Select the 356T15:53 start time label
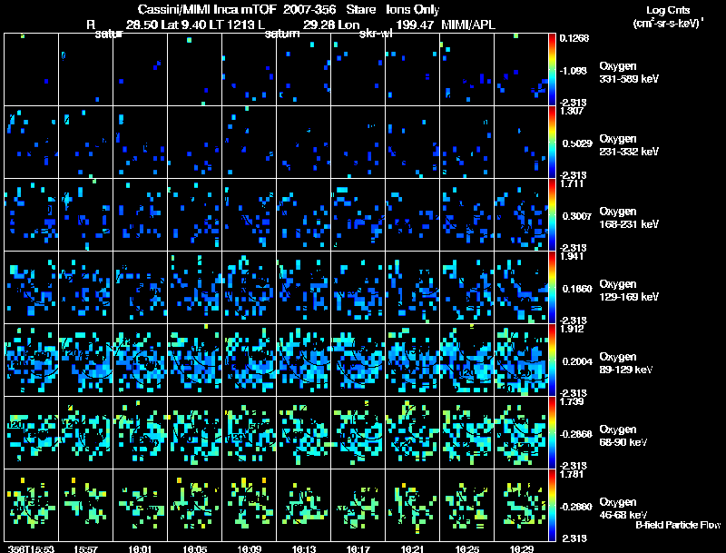The image size is (726, 553). 30,548
